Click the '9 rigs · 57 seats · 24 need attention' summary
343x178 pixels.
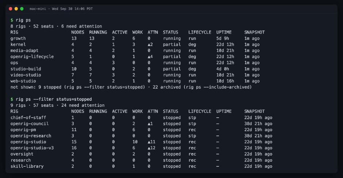(x=58, y=105)
